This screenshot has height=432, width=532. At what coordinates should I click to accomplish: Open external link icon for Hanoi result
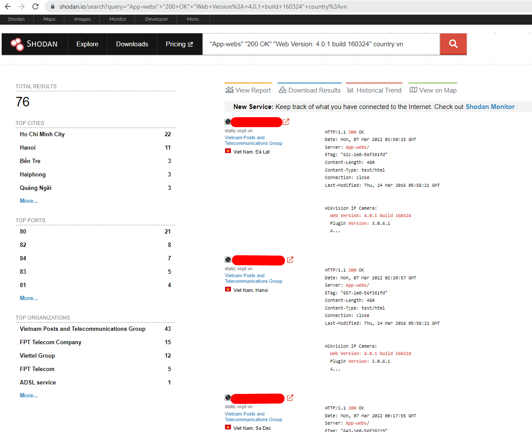click(x=290, y=260)
